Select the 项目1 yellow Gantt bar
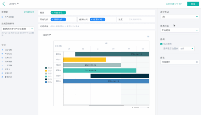Screen dimensions: 201x115 pos(84,60)
